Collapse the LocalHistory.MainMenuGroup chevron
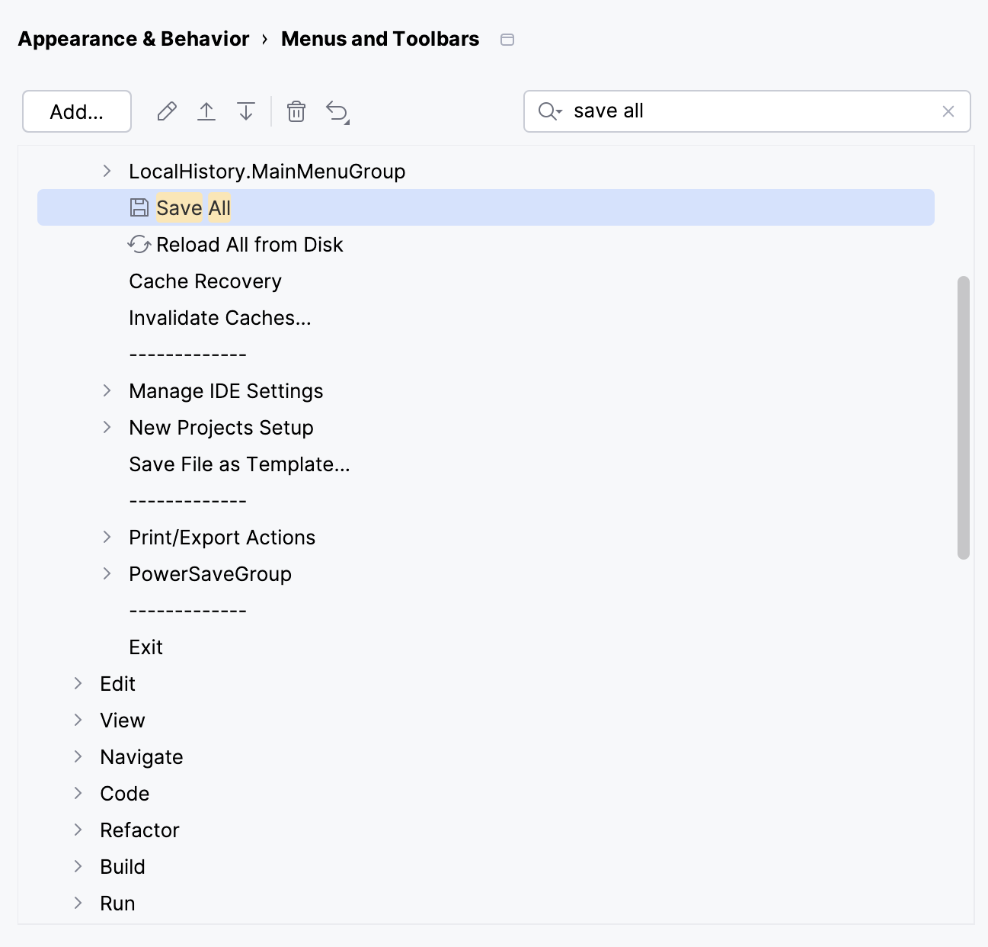This screenshot has height=947, width=988. [106, 171]
